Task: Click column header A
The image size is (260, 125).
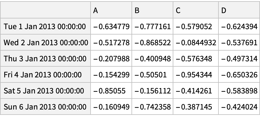Action: pyautogui.click(x=111, y=11)
